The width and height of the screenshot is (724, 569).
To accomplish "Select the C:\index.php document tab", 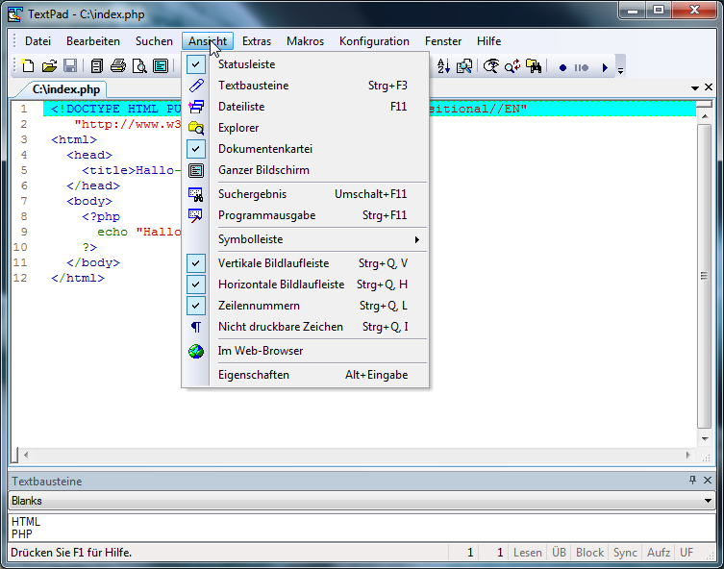I will [x=65, y=89].
